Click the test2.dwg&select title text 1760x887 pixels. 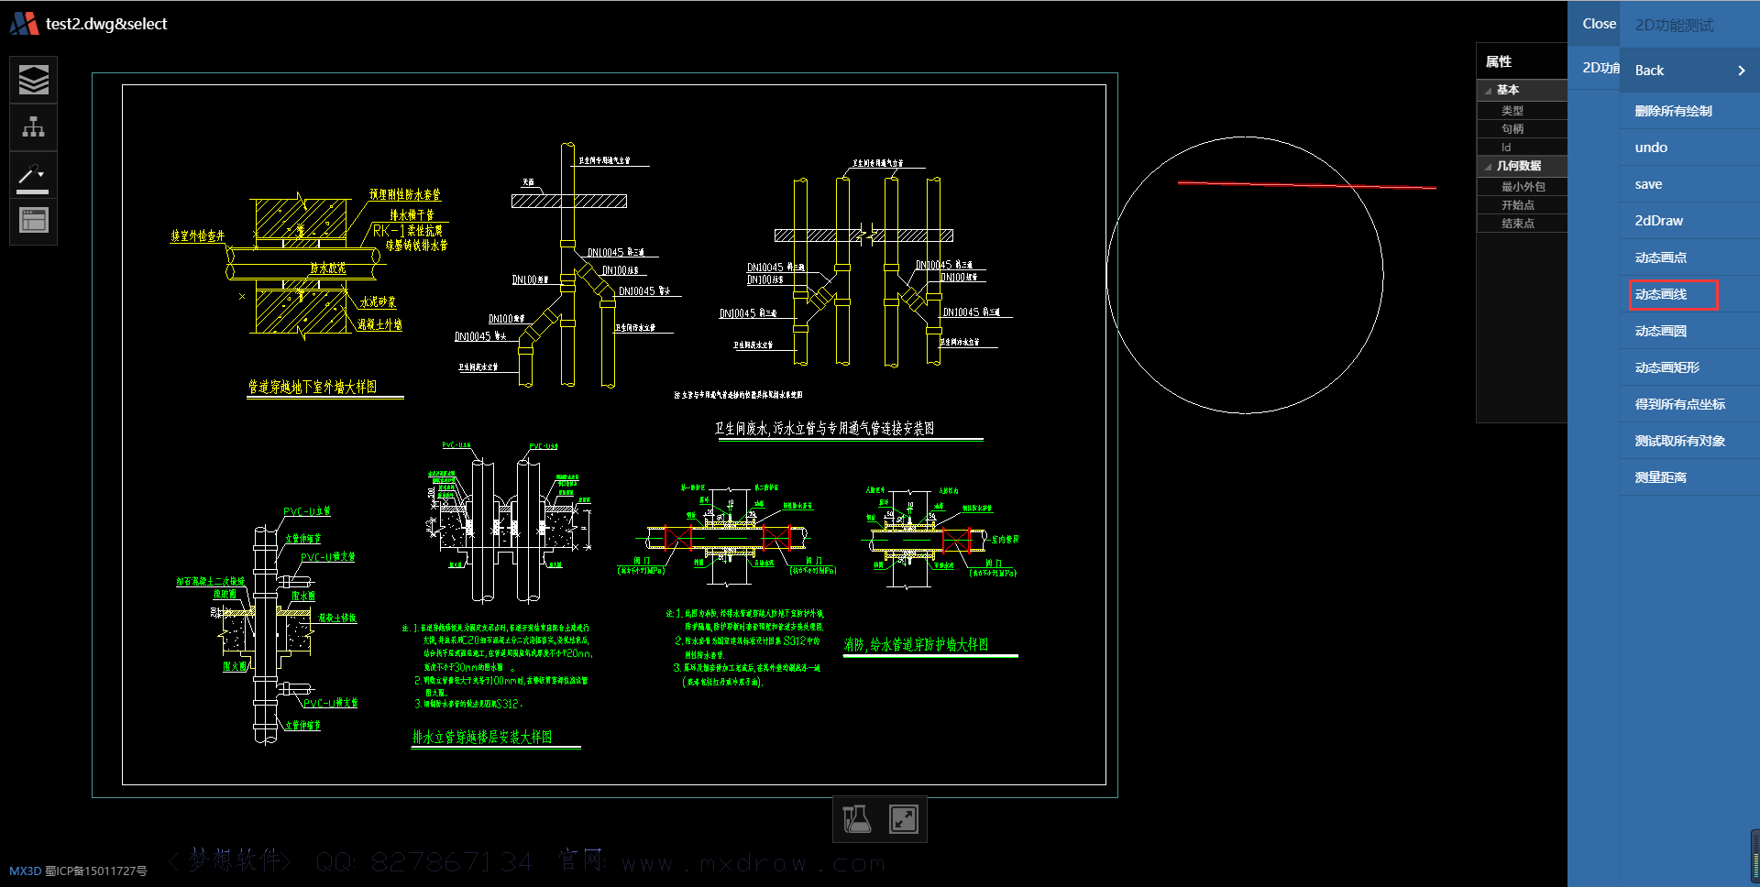(x=106, y=24)
